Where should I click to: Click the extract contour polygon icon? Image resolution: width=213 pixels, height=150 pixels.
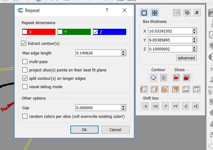154,78
